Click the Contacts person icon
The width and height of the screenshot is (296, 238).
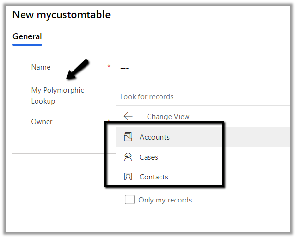coord(128,177)
